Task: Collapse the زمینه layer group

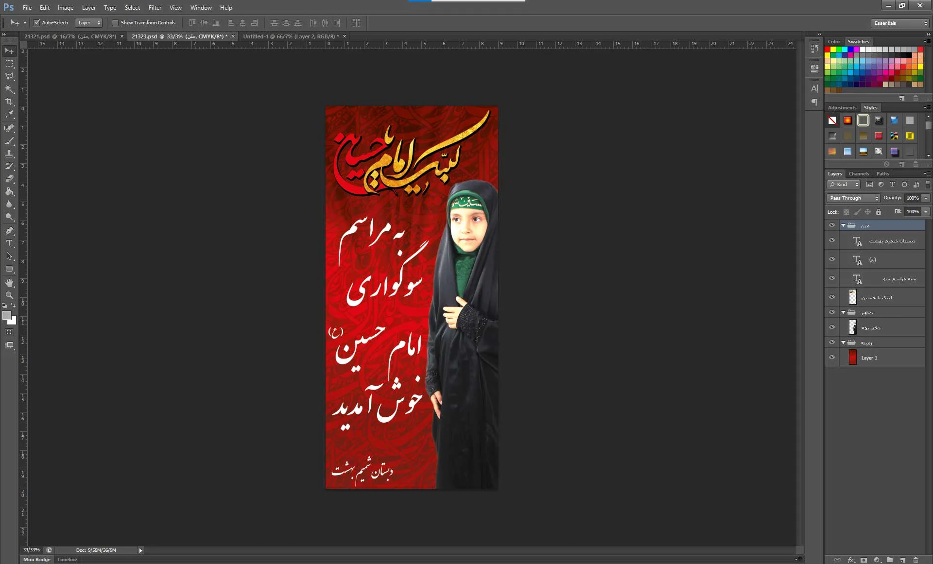Action: pyautogui.click(x=843, y=342)
